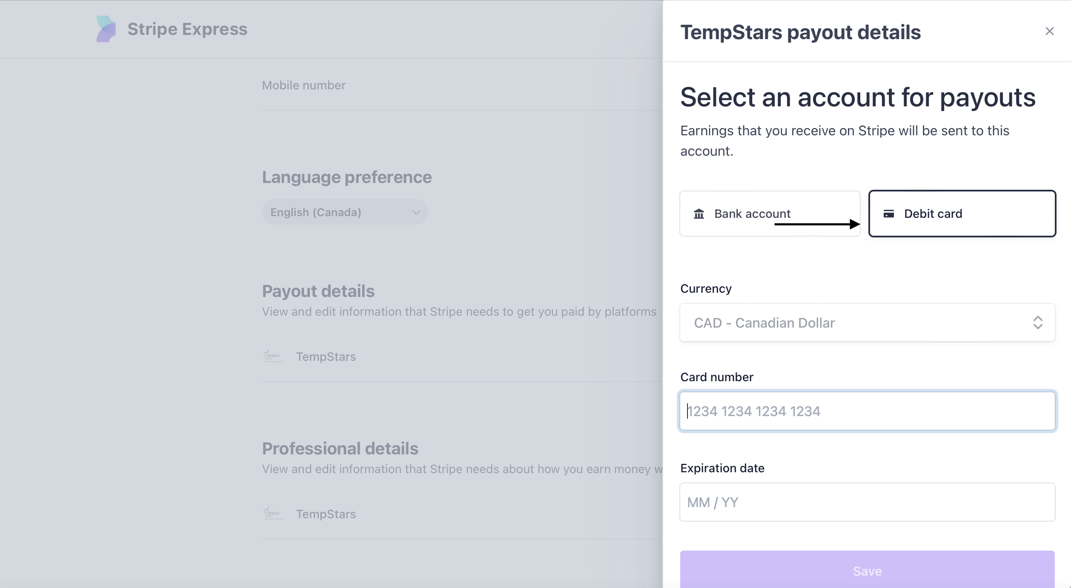This screenshot has width=1071, height=588.
Task: Click the TempStars logo under Payout details
Action: click(273, 356)
